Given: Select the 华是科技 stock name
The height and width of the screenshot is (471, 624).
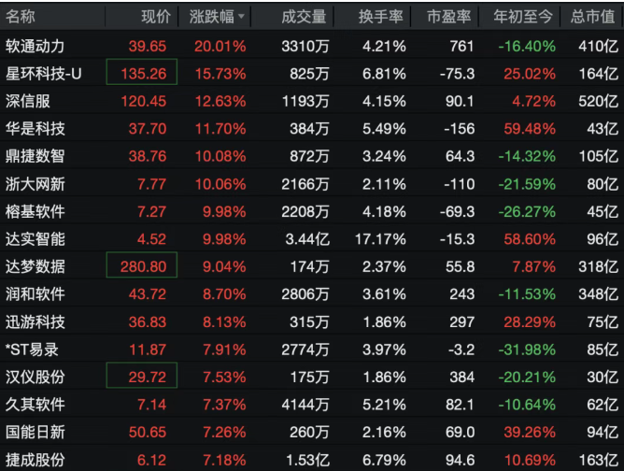Looking at the screenshot, I should [35, 129].
